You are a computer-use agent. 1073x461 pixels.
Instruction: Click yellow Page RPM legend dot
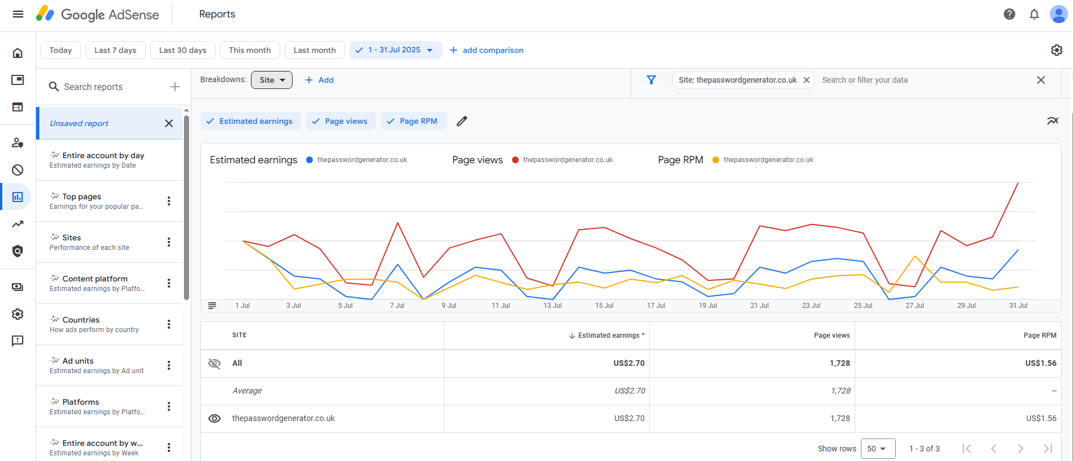716,160
